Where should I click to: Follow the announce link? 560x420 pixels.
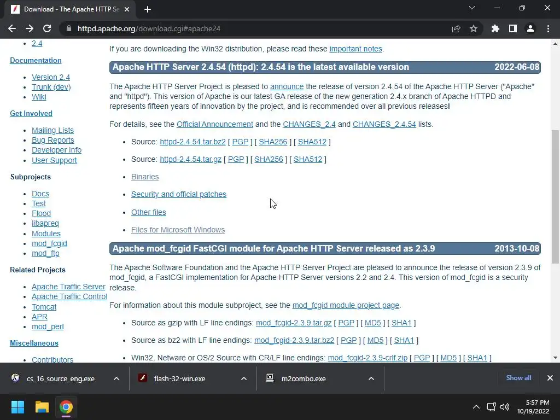click(x=287, y=86)
